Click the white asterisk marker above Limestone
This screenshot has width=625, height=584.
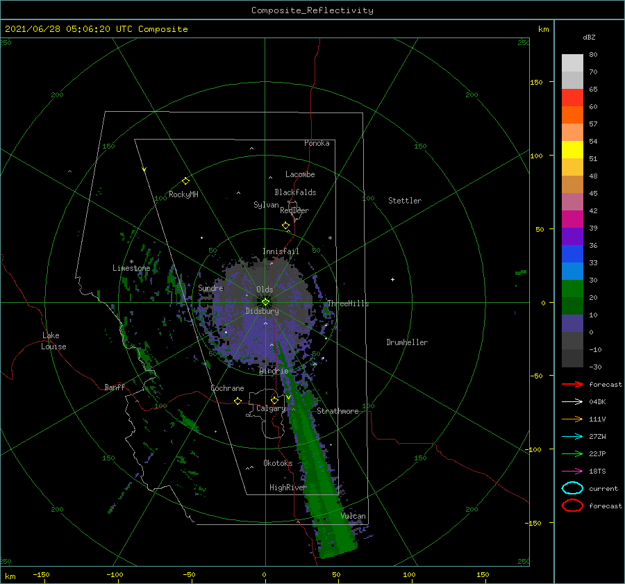coord(131,262)
